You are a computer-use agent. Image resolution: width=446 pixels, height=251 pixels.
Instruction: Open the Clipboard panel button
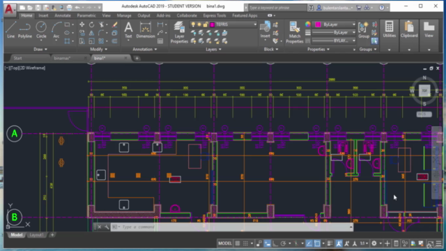[409, 30]
